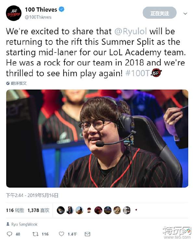195x242 pixels.
Task: Click the @100Thieves handle
Action: 38,17
